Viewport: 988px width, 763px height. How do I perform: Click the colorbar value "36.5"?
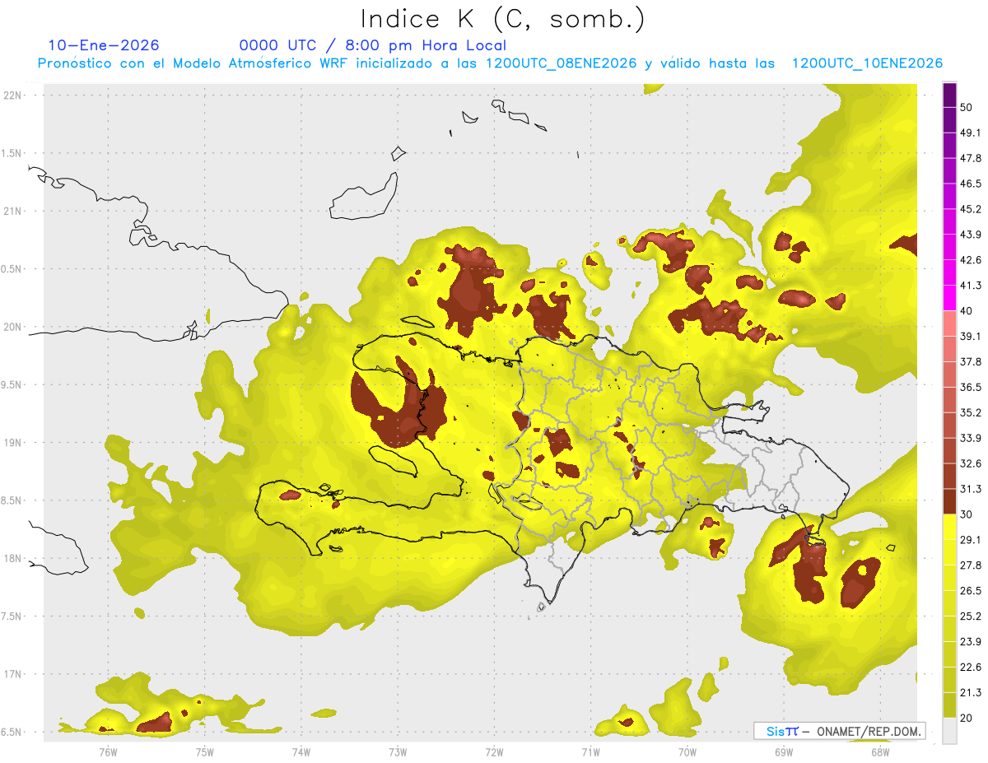[x=970, y=387]
